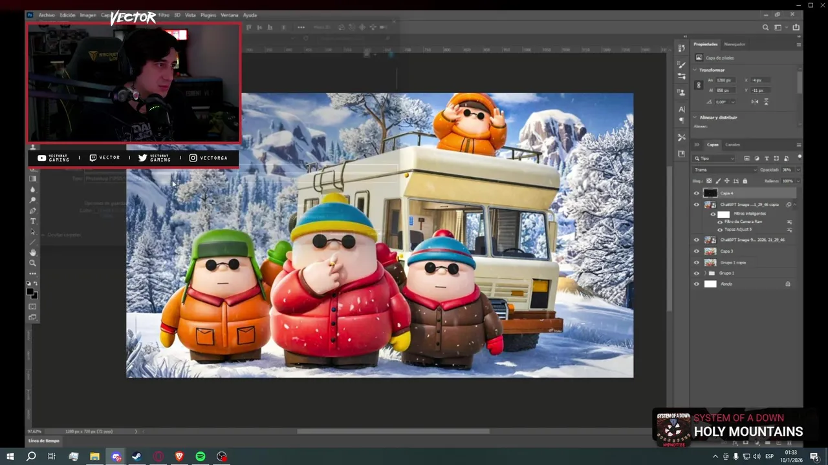The height and width of the screenshot is (465, 828).
Task: Swap foreground and background colors
Action: point(36,284)
